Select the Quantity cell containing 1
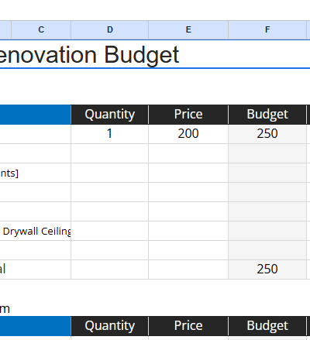This screenshot has width=310, height=340. (110, 134)
